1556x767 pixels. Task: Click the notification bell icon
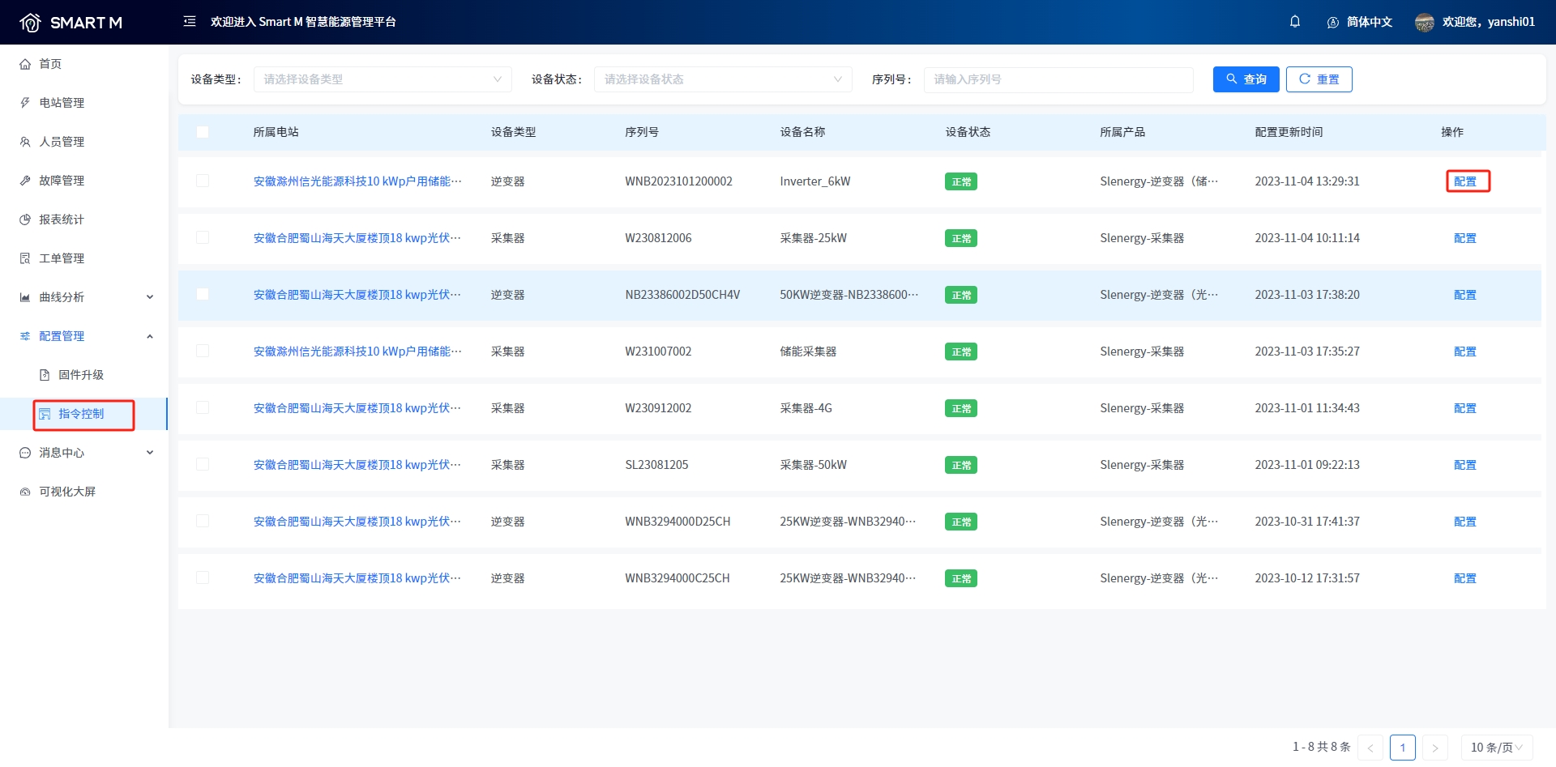1295,22
